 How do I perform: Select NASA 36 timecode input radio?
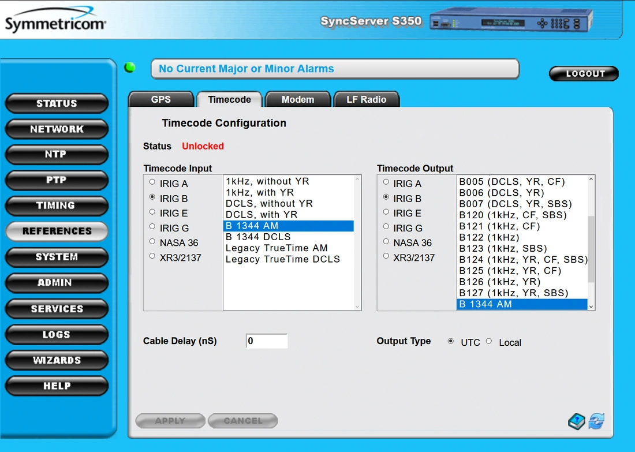pos(152,241)
